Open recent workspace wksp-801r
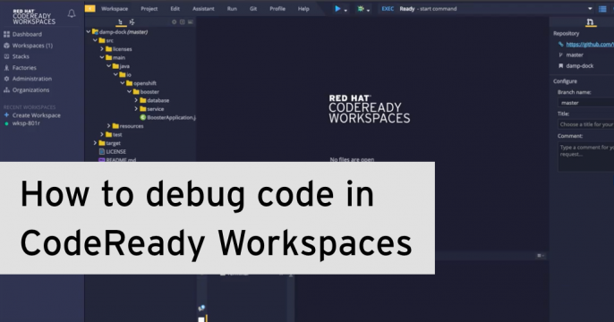 pyautogui.click(x=26, y=123)
